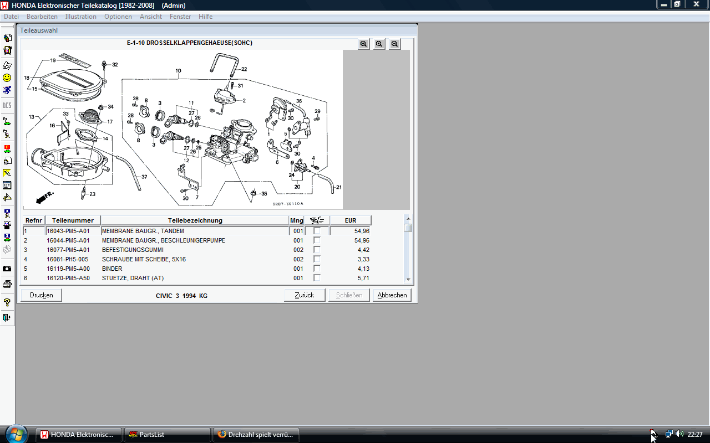Tick the checkbox for MEMBRANE BAUGR., TANDEM

pos(317,231)
